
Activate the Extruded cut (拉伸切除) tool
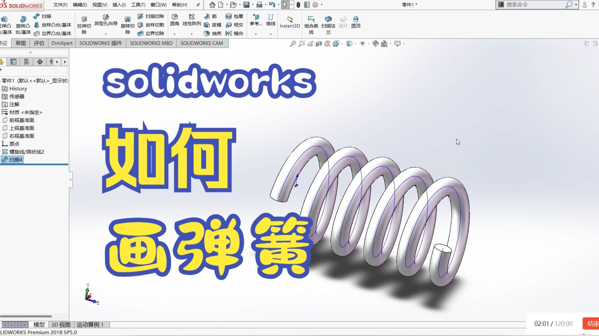(x=84, y=25)
